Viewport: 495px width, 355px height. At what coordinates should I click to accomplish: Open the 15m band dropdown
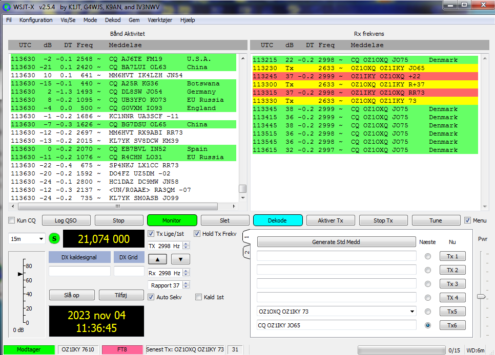coord(27,239)
